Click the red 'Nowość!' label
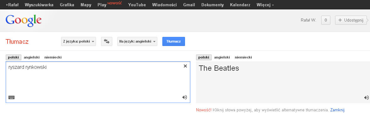This screenshot has height=122, width=370. point(204,110)
